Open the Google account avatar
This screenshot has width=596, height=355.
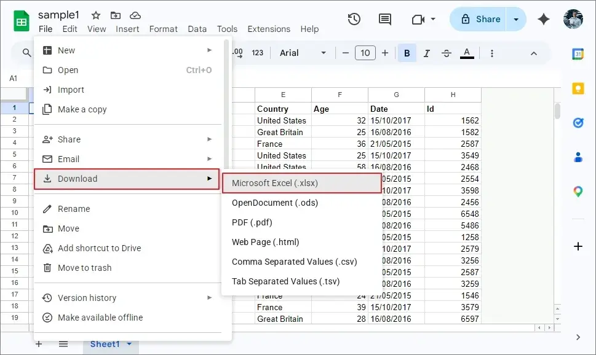coord(573,19)
